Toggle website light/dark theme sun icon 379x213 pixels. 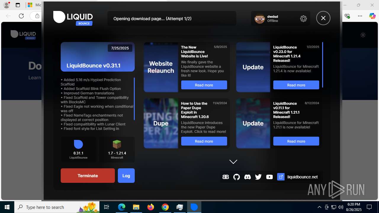coord(363,35)
